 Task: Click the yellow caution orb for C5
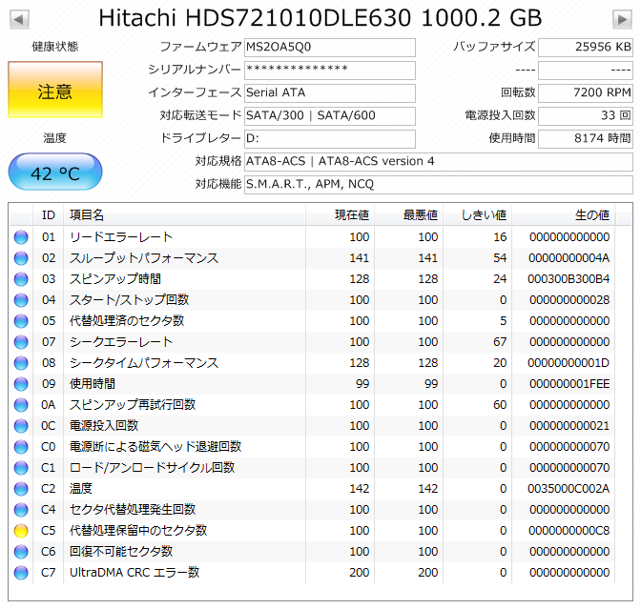[x=21, y=531]
